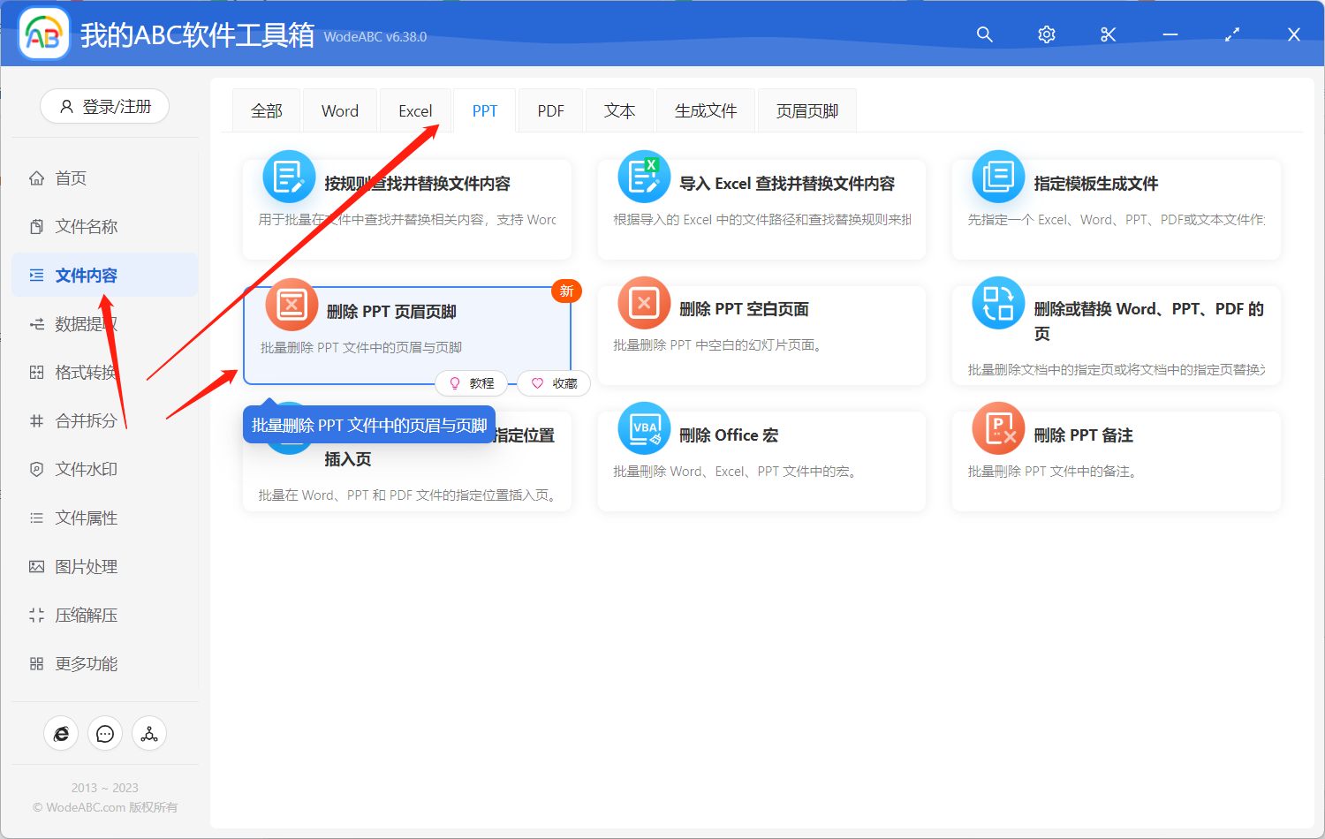1325x839 pixels.
Task: Click the 导入 Excel 查找并替换 icon
Action: (644, 177)
